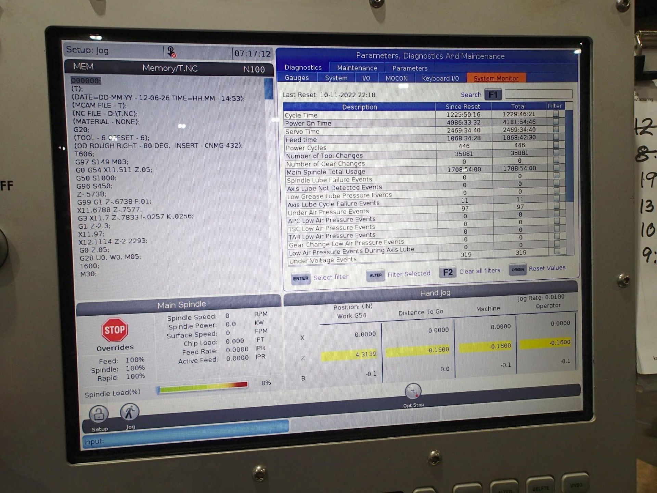Click the red STOP sign icon

[x=114, y=330]
